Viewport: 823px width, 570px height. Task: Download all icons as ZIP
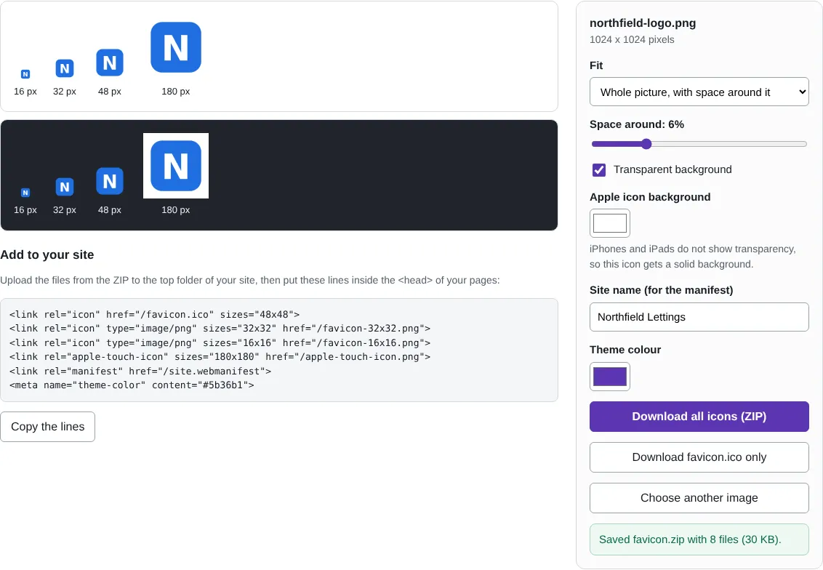(x=699, y=417)
